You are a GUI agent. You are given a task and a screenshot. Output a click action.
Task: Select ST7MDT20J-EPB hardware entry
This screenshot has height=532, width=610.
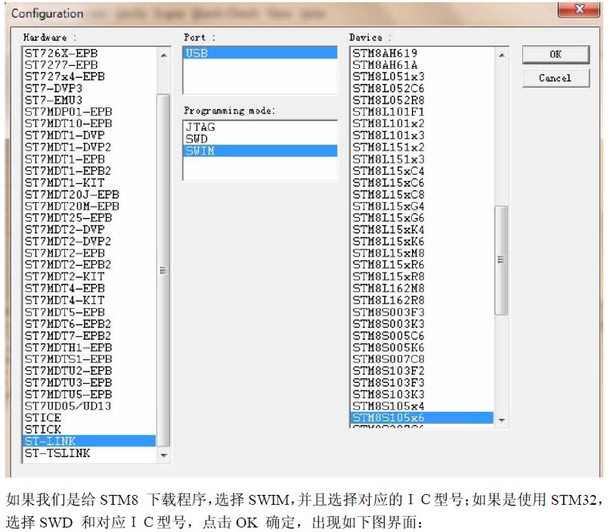coord(89,194)
